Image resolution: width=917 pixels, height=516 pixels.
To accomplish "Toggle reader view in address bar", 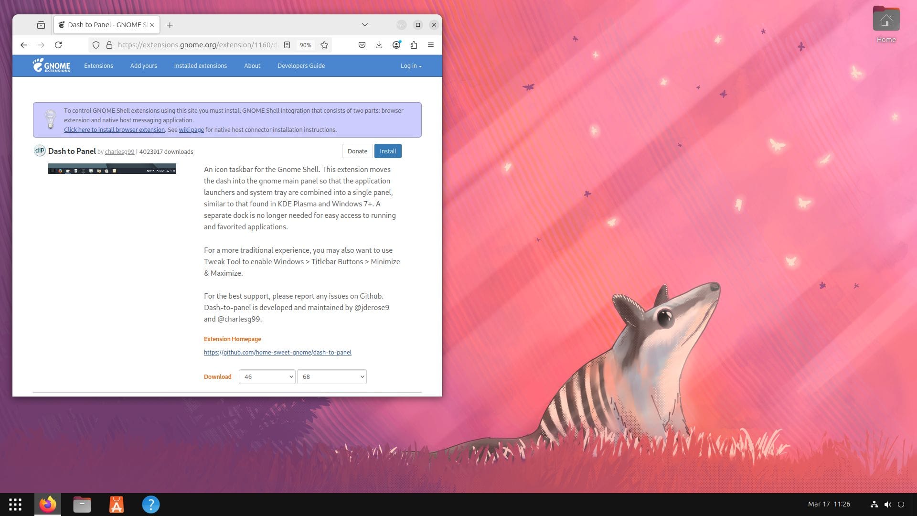I will pos(287,45).
